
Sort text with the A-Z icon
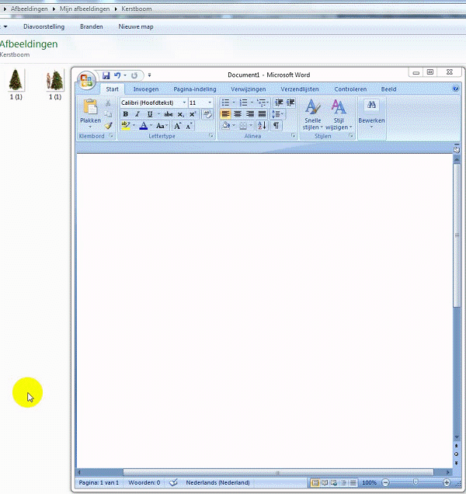tap(263, 126)
